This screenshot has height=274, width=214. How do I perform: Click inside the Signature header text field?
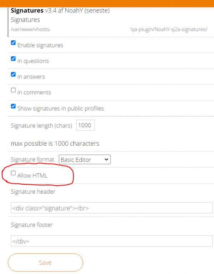pos(111,208)
